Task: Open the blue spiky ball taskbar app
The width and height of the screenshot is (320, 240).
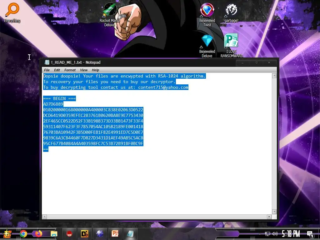Action: 100,234
